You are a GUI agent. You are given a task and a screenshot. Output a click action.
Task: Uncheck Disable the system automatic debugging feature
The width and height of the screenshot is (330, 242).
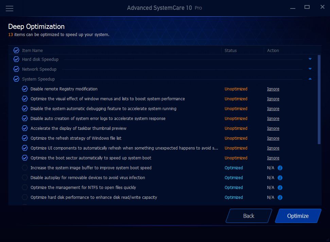pos(25,108)
